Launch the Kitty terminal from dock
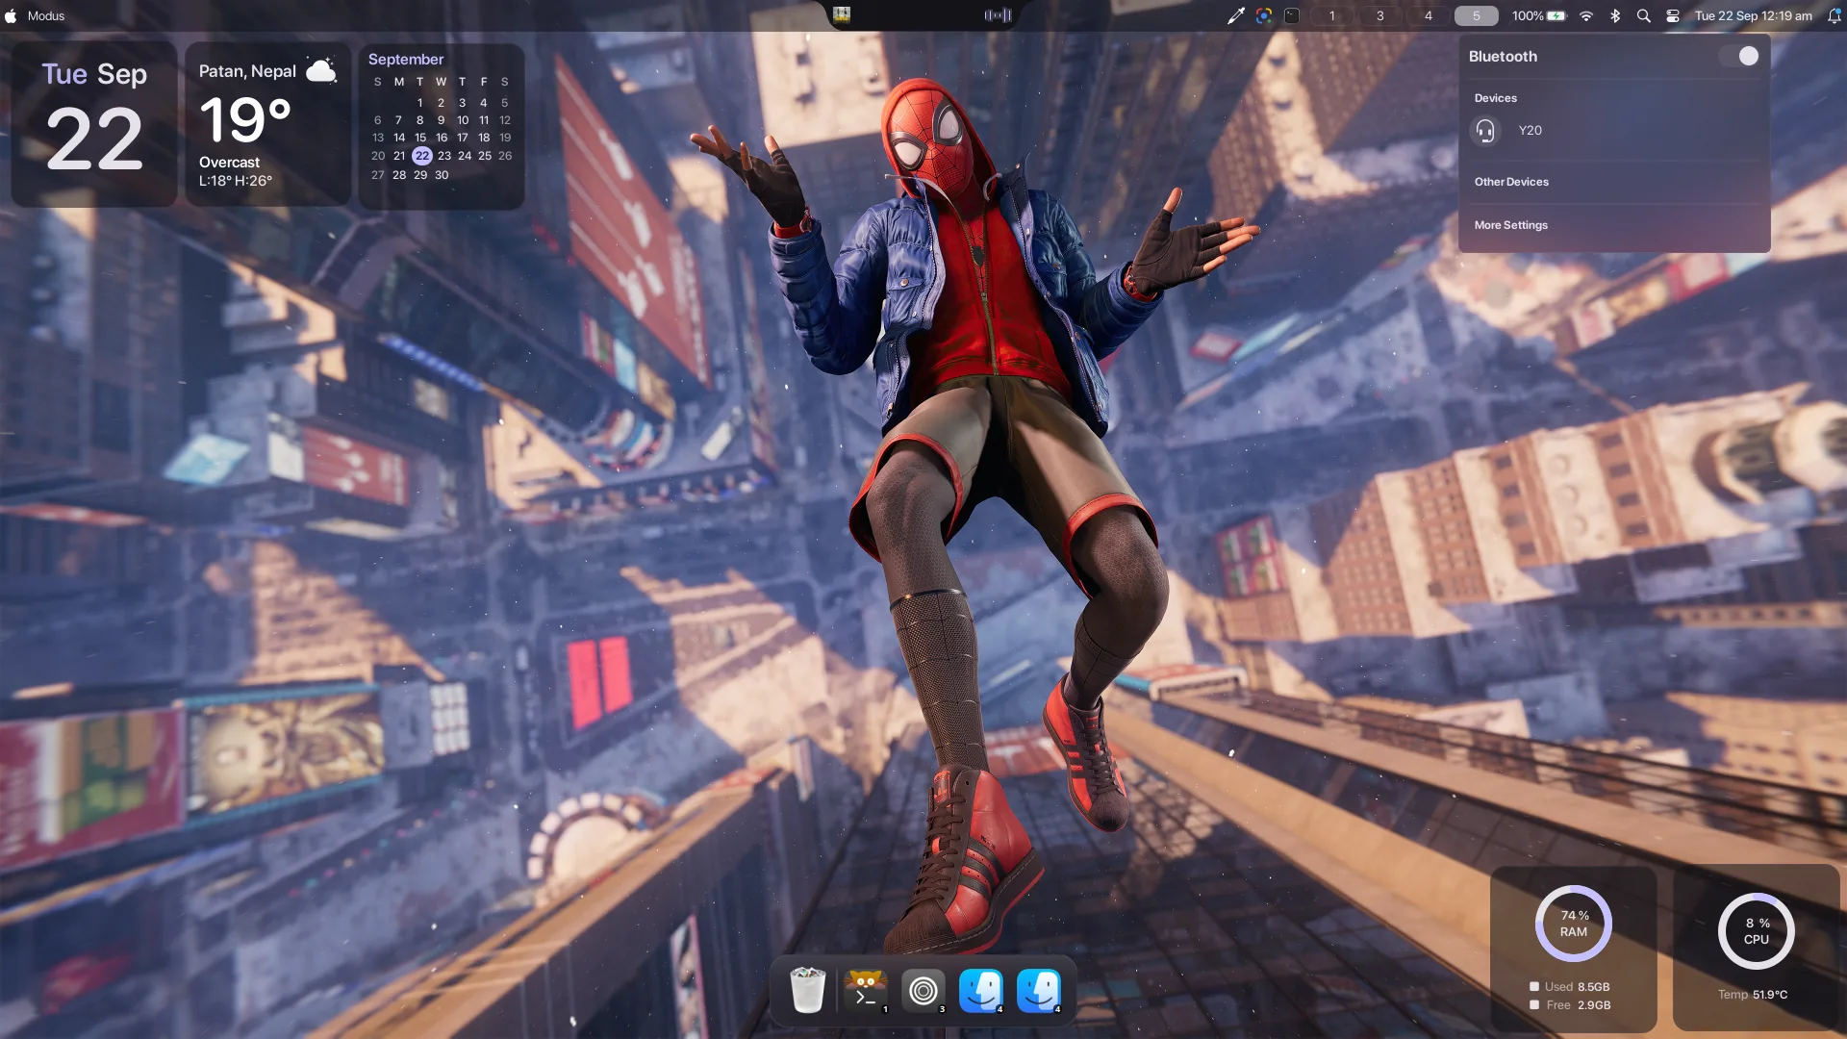The height and width of the screenshot is (1039, 1847). [865, 990]
